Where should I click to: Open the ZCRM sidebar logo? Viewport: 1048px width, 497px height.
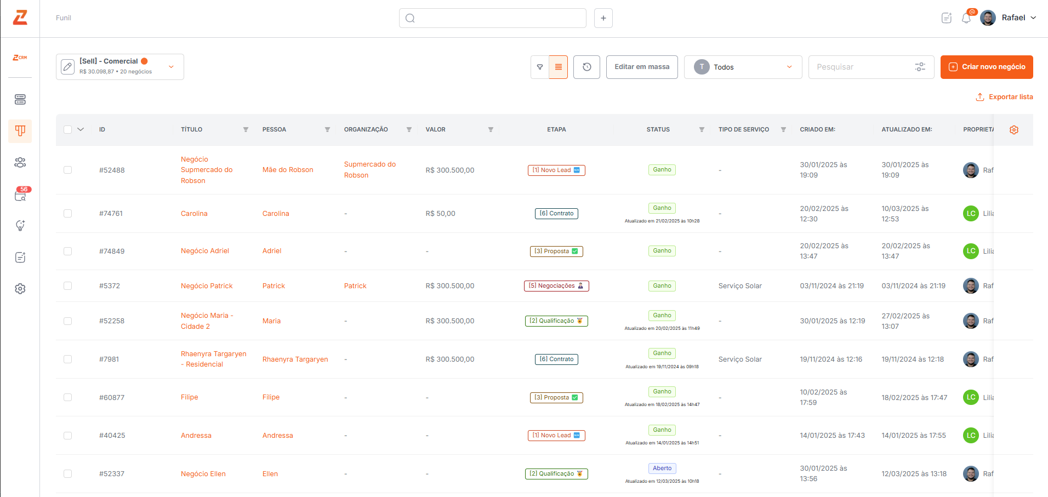tap(20, 58)
